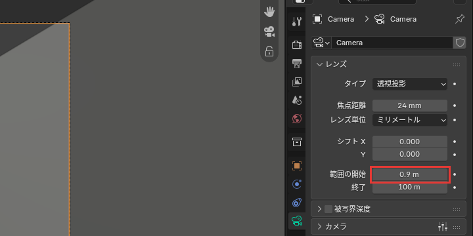Open the タイプ dropdown showing 透視投影
The image size is (473, 236).
pyautogui.click(x=410, y=84)
